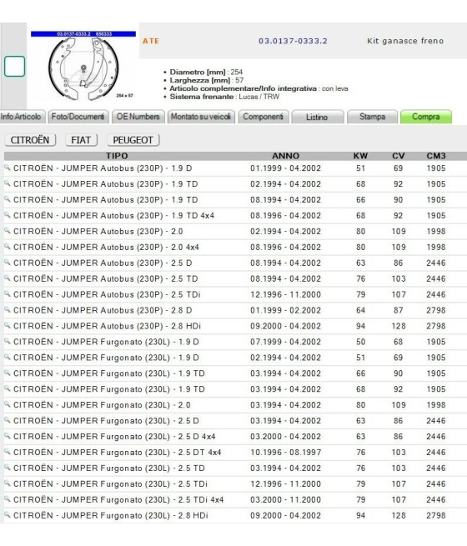Click magnifier icon for Furgonato 2.5 D 4x4 row

pyautogui.click(x=8, y=436)
